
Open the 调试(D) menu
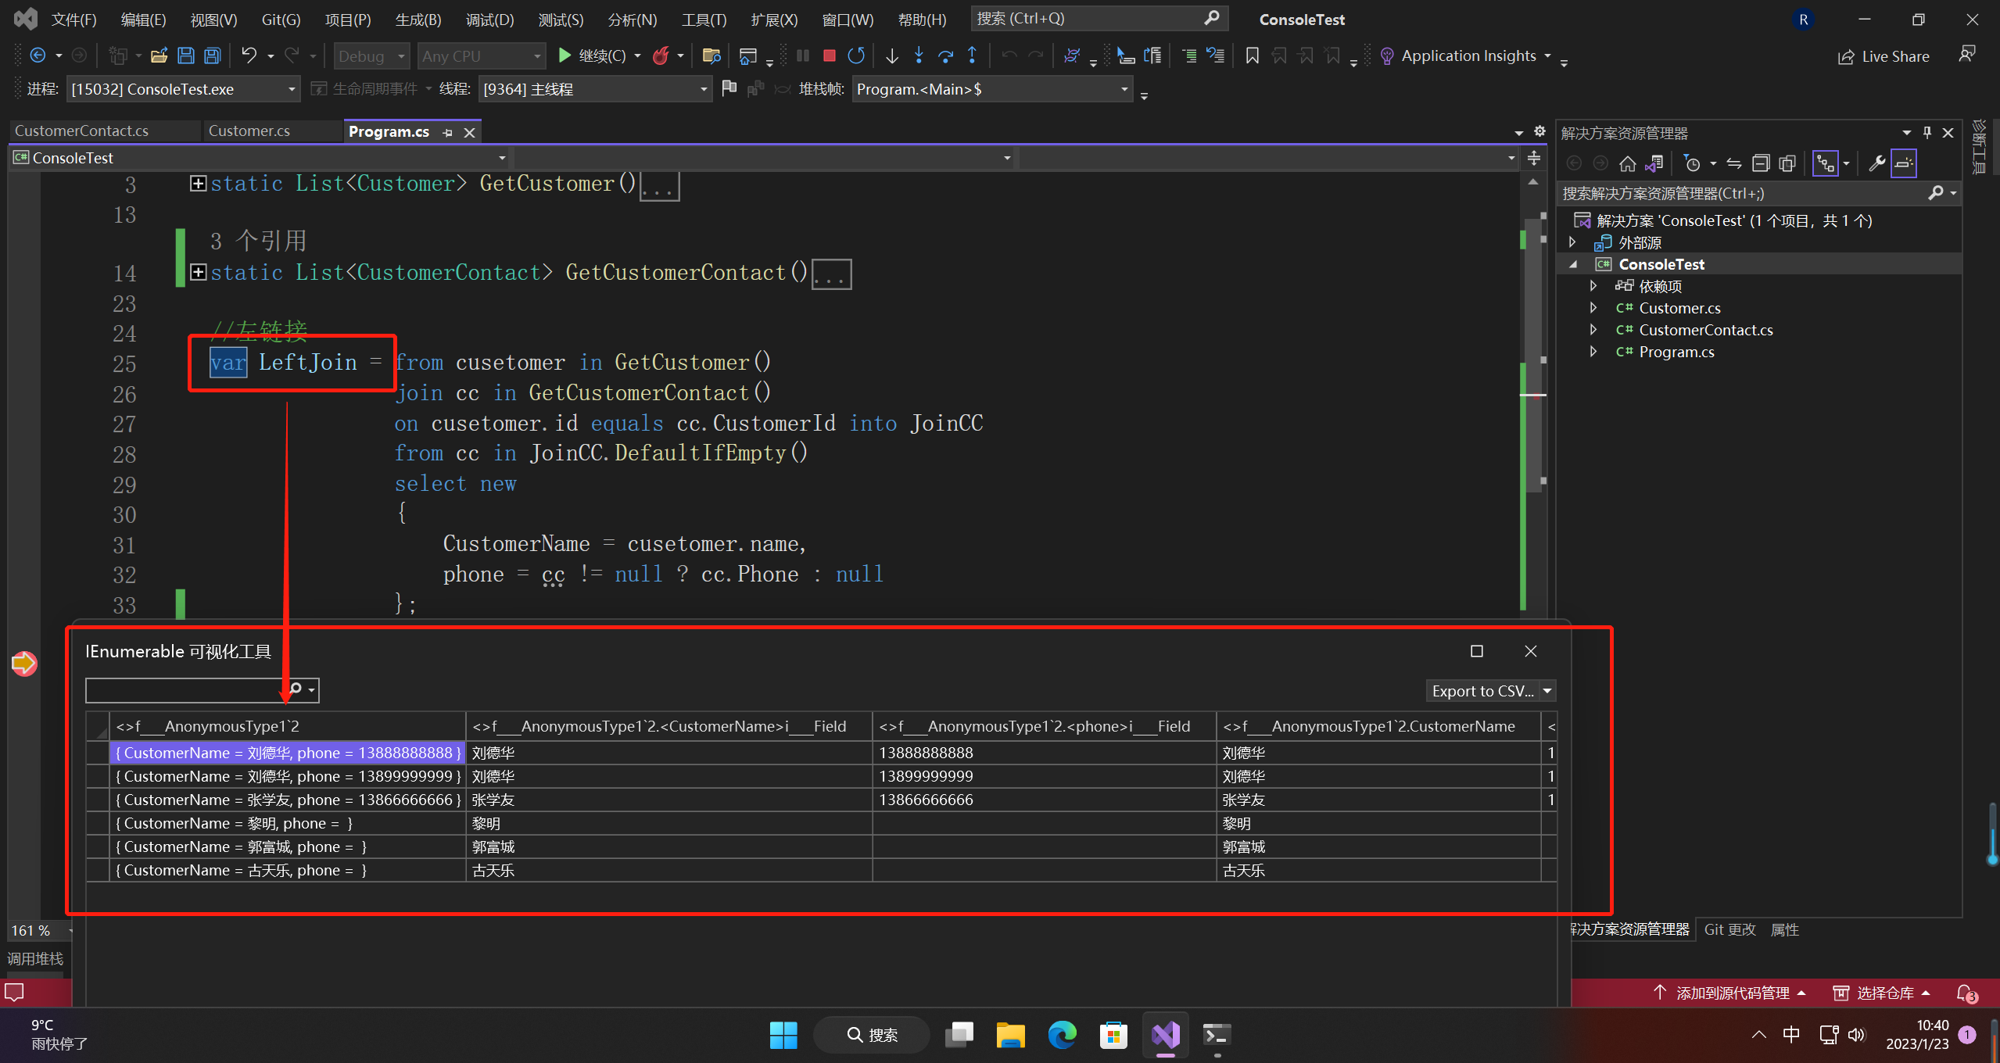pyautogui.click(x=489, y=20)
